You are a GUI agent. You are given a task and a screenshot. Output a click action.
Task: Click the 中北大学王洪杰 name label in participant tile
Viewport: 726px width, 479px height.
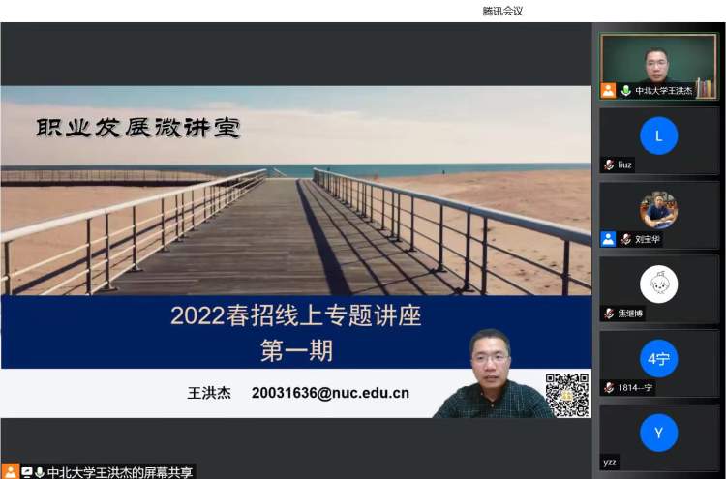click(663, 91)
